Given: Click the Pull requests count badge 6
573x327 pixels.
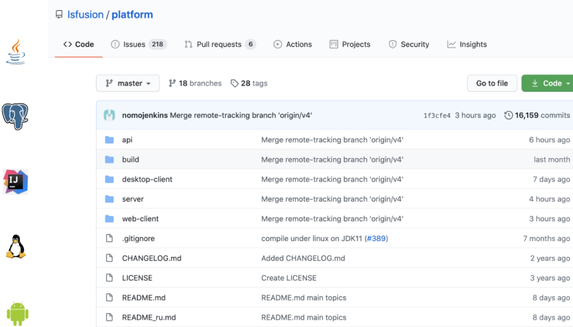Looking at the screenshot, I should (x=250, y=44).
